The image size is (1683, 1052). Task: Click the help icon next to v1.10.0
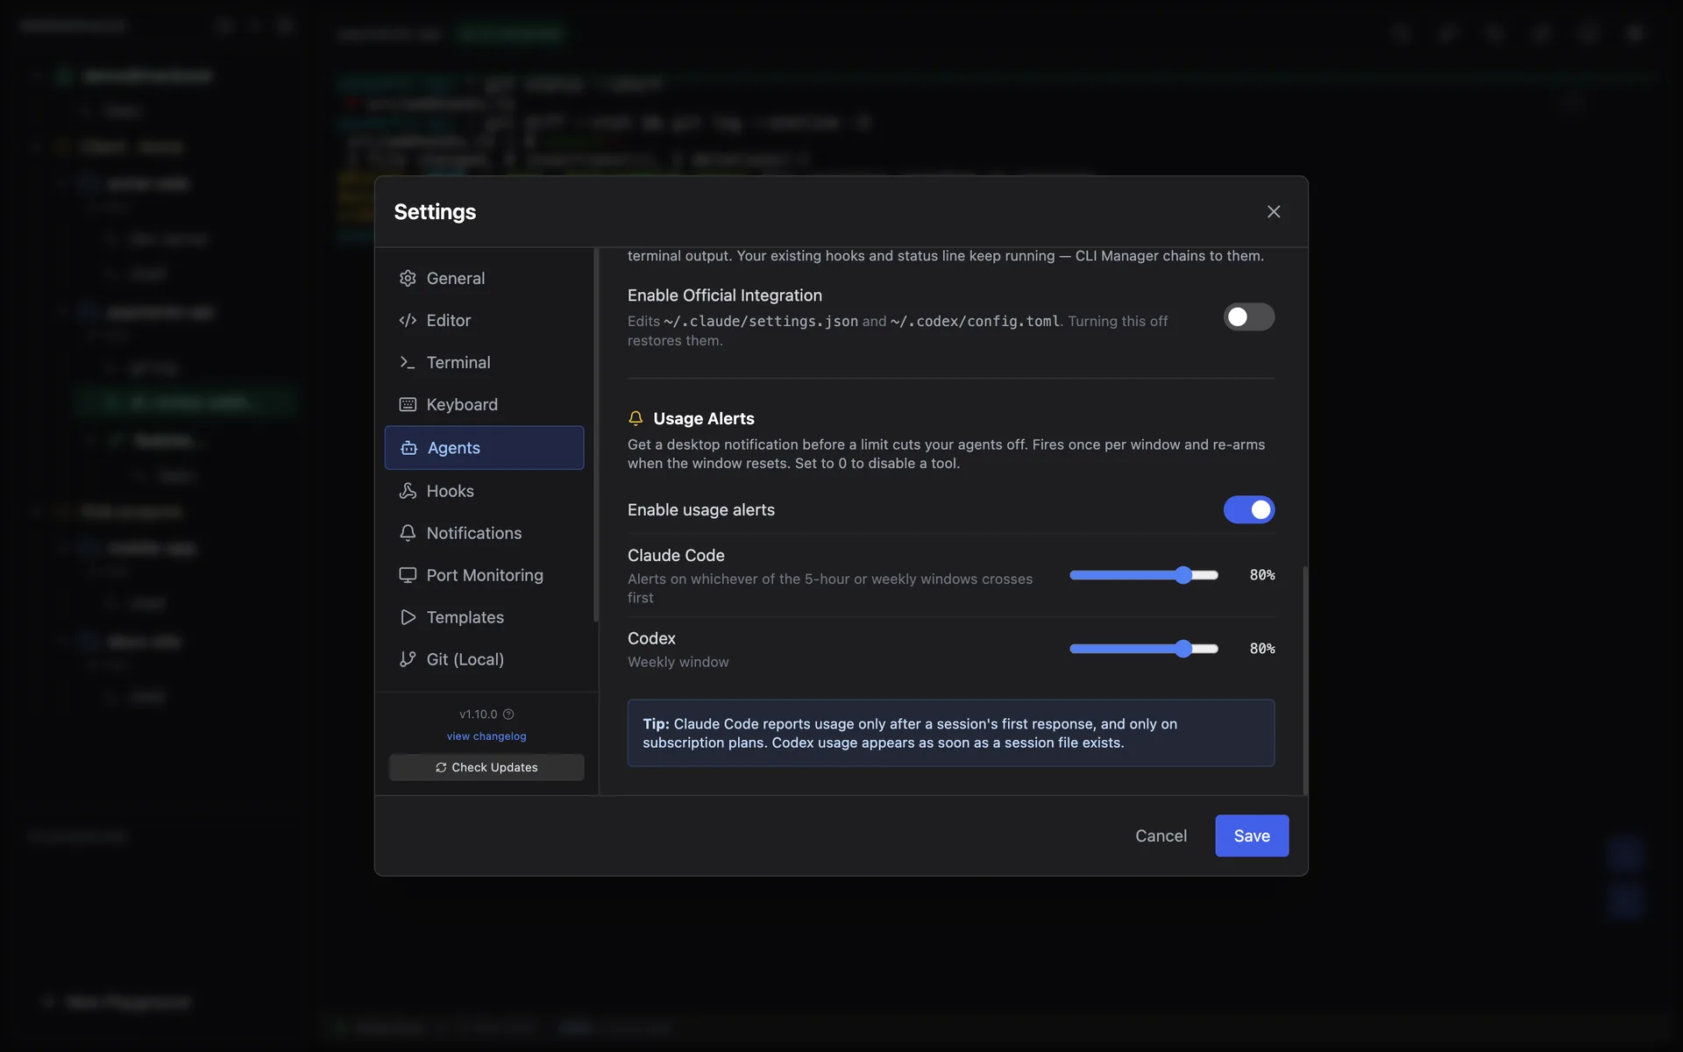[x=508, y=714]
